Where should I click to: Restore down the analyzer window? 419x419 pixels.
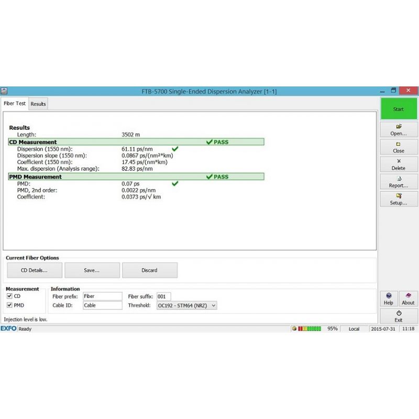pos(393,90)
